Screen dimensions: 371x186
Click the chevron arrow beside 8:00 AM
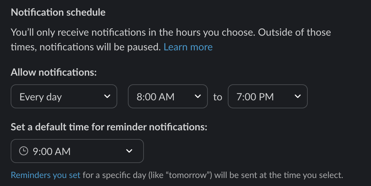click(198, 96)
